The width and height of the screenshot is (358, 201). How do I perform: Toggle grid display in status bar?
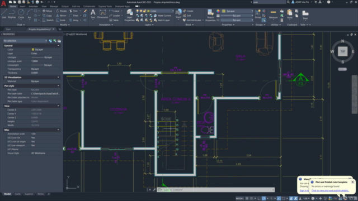(247, 199)
